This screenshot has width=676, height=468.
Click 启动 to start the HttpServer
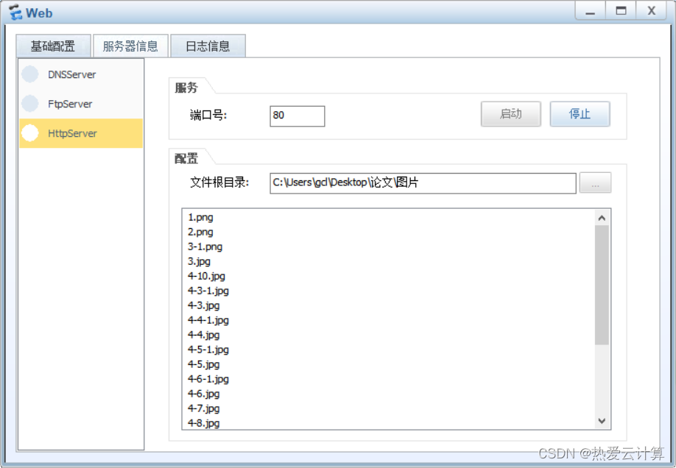click(510, 114)
